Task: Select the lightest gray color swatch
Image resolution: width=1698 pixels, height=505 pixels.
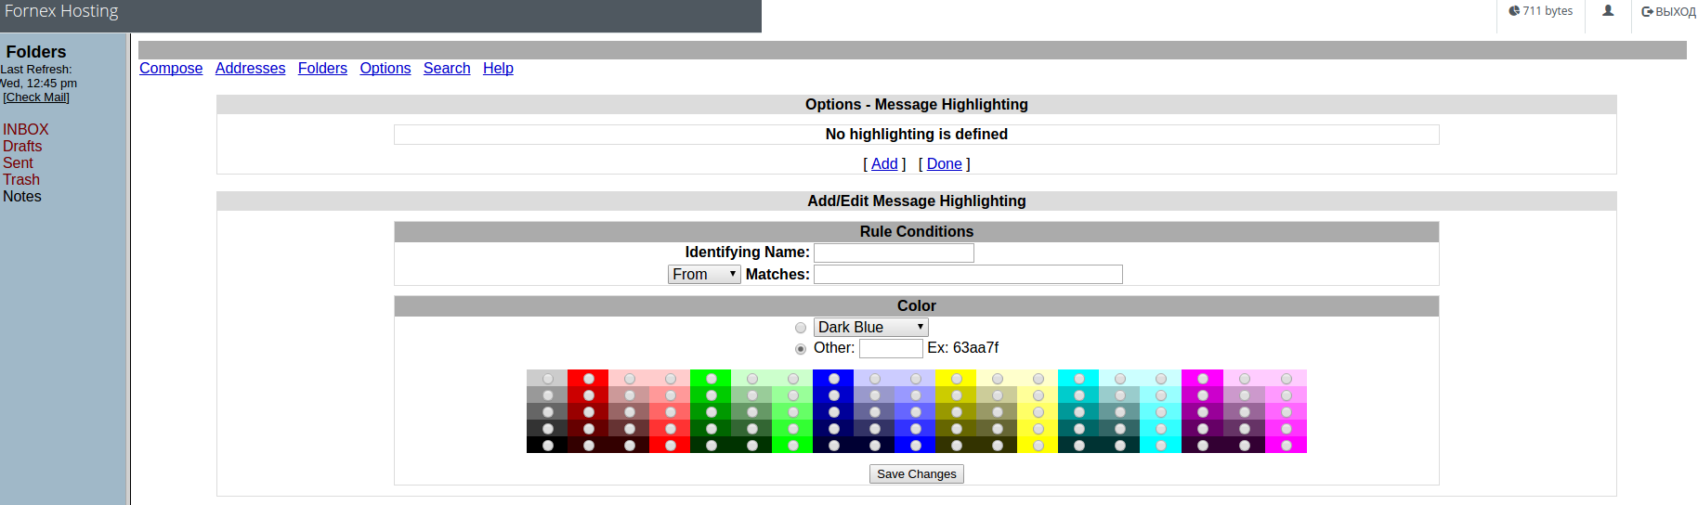Action: pos(548,379)
